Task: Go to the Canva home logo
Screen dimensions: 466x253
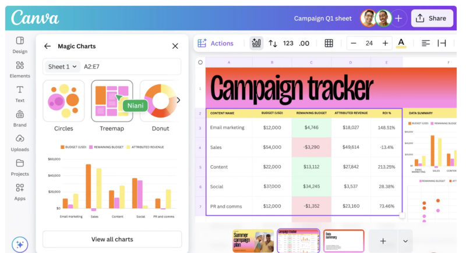Action: pos(35,18)
